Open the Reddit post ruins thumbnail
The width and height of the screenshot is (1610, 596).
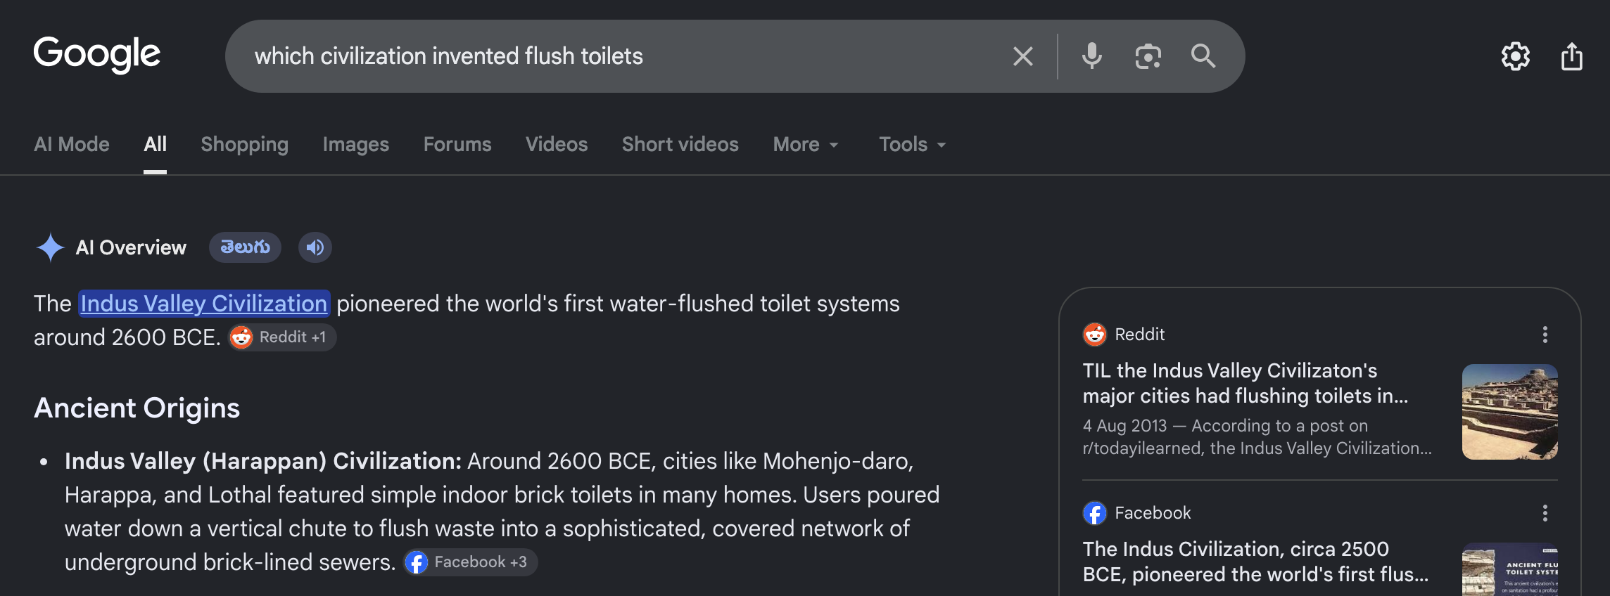coord(1510,412)
